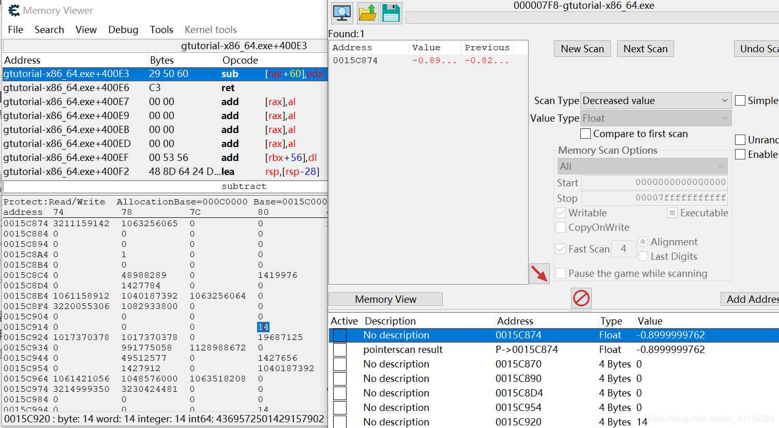The image size is (779, 428).
Task: Select the Last Digits radio button
Action: 643,256
